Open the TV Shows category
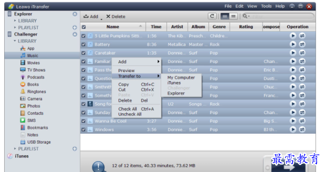The image size is (323, 172). click(33, 70)
